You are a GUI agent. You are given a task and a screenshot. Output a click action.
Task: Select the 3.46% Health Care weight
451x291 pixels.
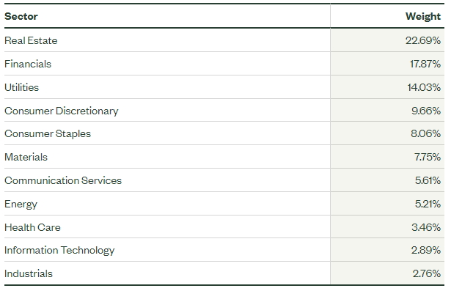[x=426, y=227]
